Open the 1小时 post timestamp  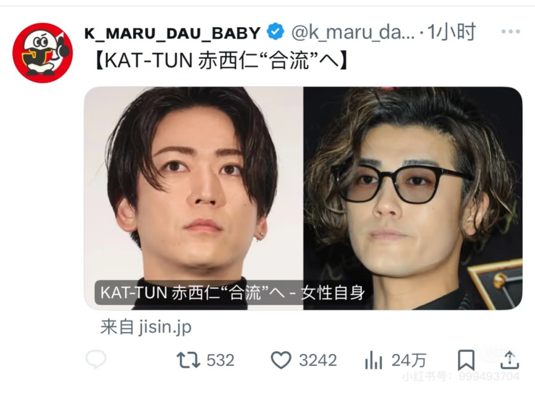tap(451, 32)
